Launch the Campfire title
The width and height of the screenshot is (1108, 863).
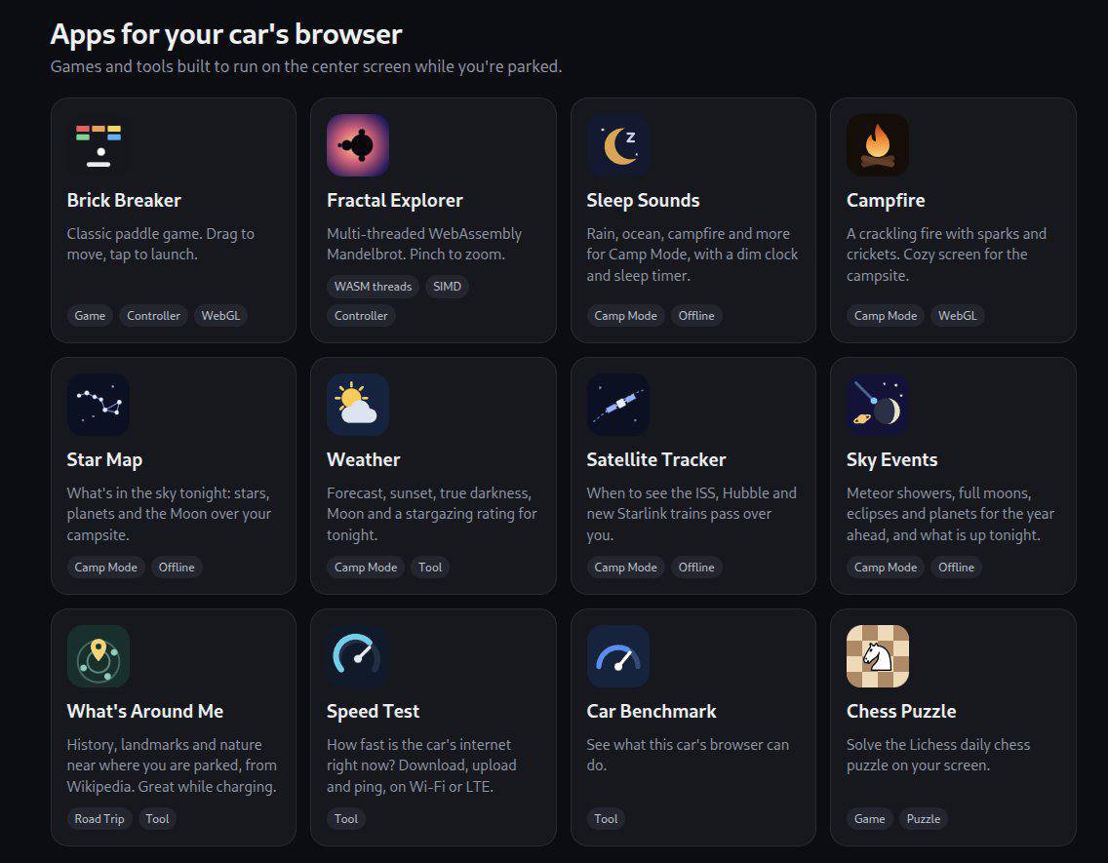coord(886,200)
